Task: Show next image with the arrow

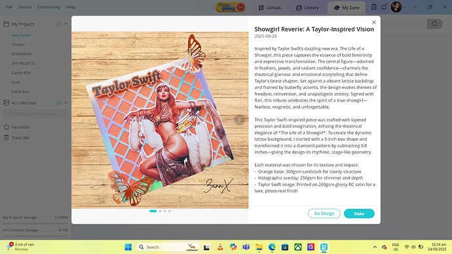Action: click(x=239, y=120)
